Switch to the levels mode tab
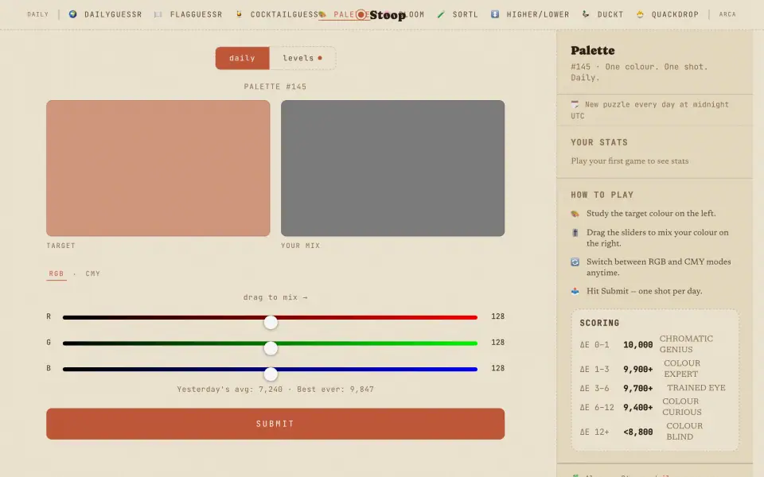This screenshot has width=764, height=477. coord(302,58)
